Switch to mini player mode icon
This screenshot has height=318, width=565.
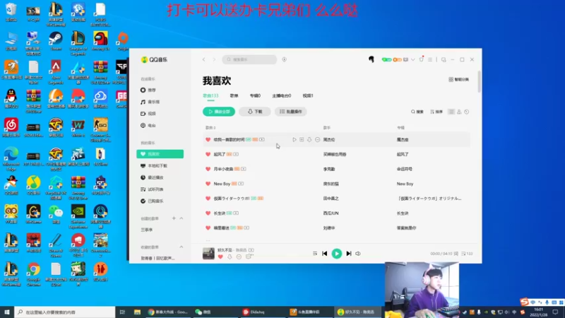coord(444,59)
